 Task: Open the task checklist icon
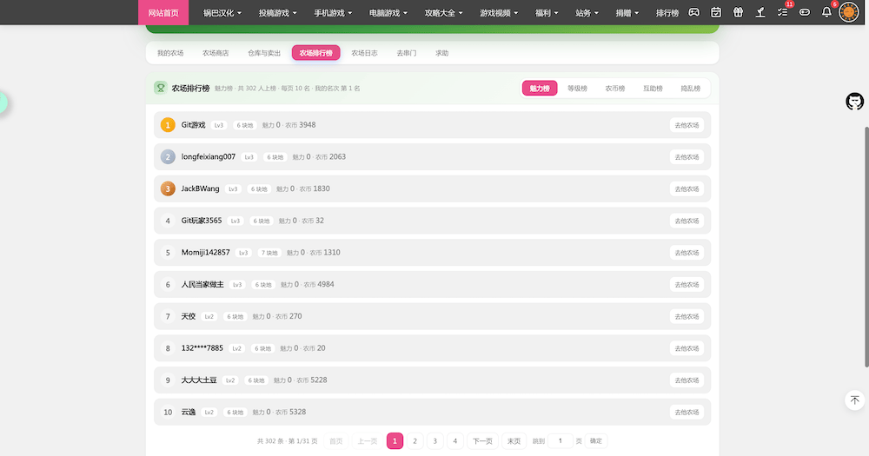click(782, 12)
